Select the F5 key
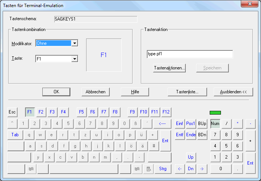The image size is (261, 181). click(x=81, y=112)
